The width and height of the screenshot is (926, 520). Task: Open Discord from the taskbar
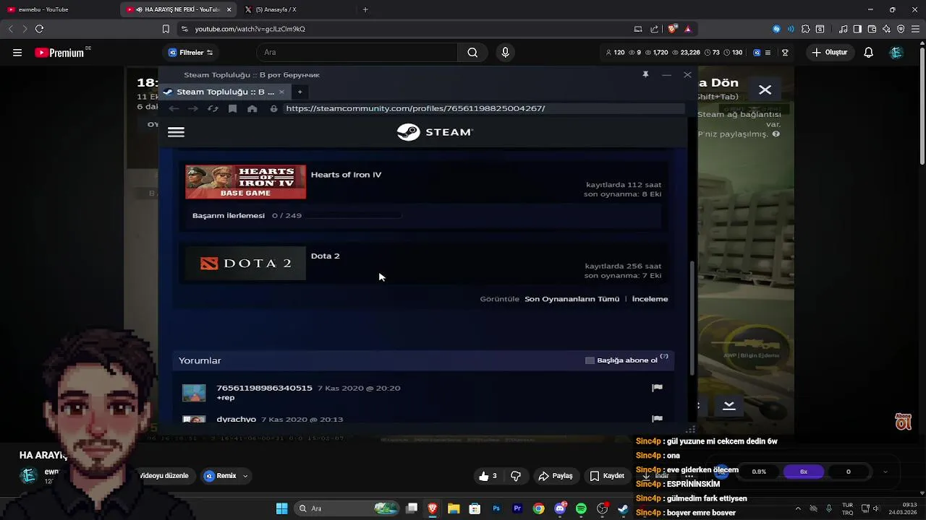[560, 508]
